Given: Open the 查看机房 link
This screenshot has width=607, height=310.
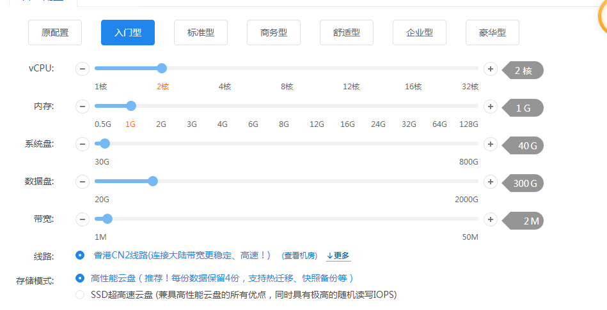Looking at the screenshot, I should [300, 256].
